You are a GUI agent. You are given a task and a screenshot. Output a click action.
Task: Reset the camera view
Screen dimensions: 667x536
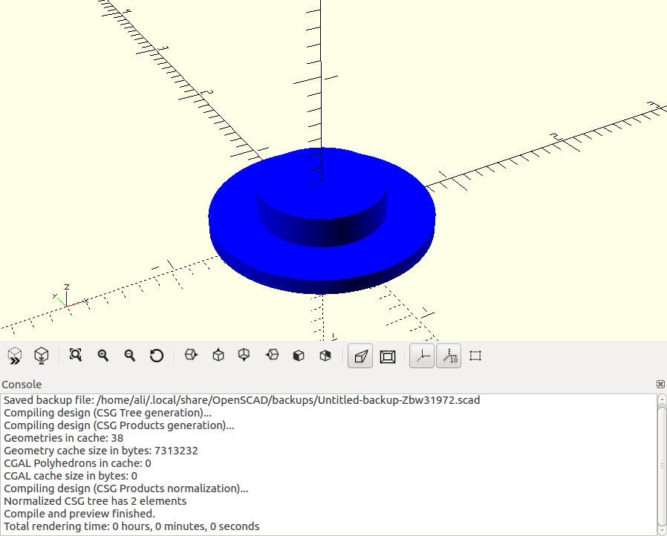[x=156, y=356]
